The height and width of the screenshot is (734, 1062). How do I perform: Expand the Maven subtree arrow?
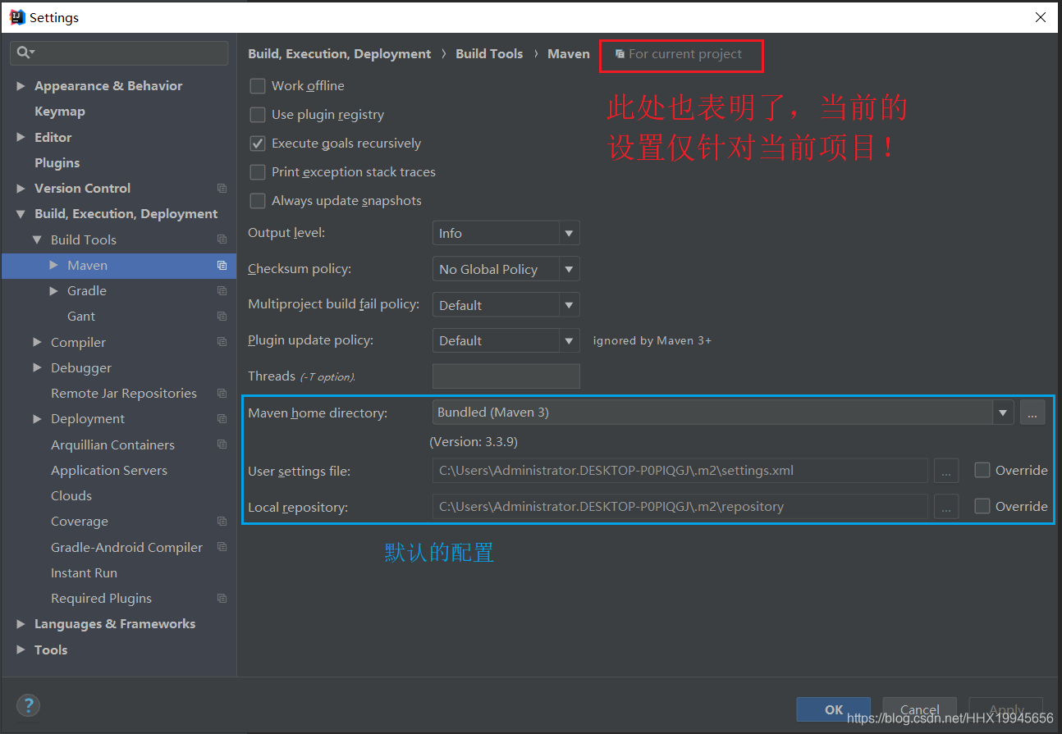(x=54, y=265)
